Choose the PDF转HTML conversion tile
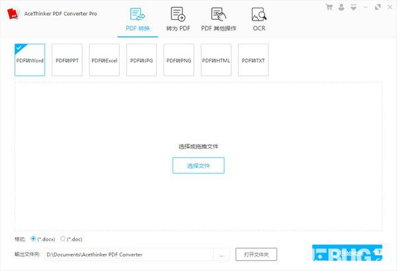The width and height of the screenshot is (397, 271). [216, 60]
